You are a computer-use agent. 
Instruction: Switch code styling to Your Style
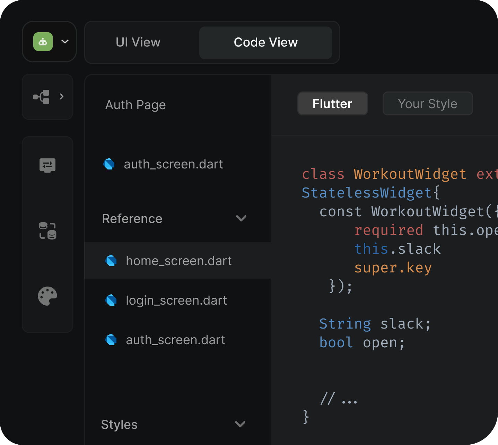click(427, 103)
